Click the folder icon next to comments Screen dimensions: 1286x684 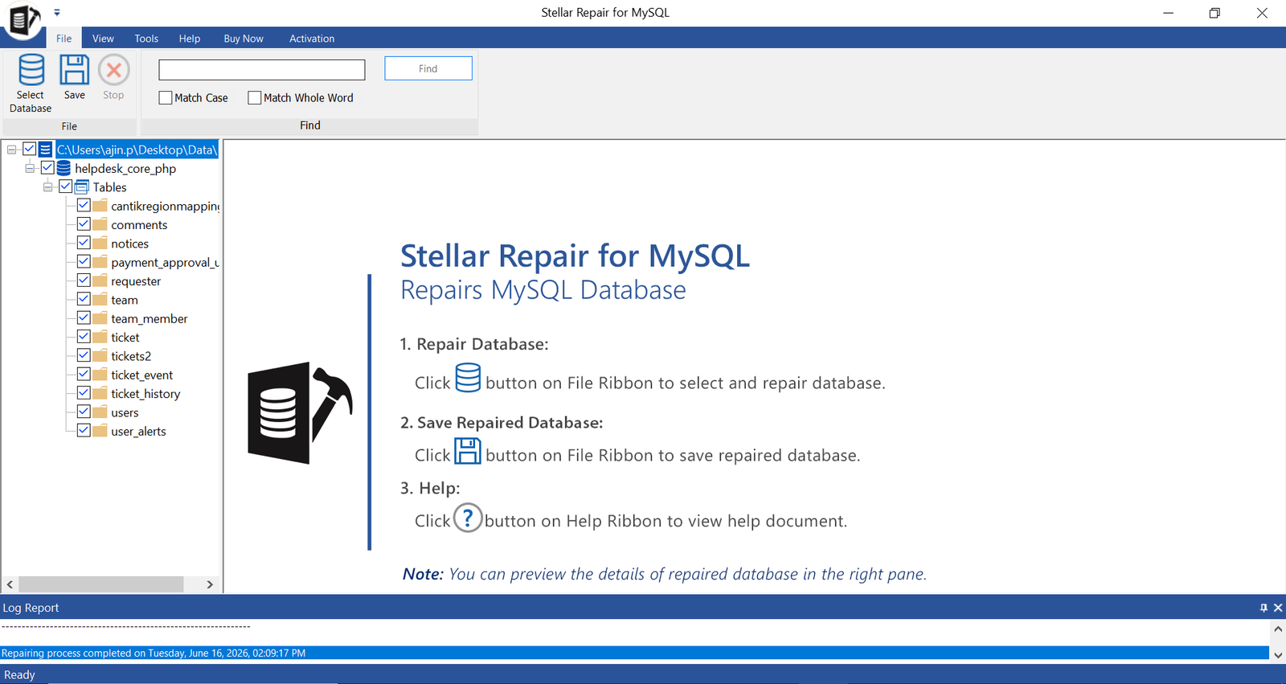(x=100, y=225)
